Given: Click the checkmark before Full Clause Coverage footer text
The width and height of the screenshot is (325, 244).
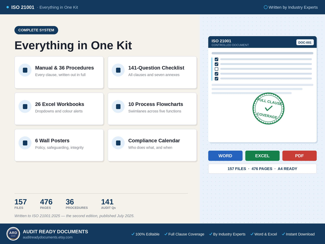Looking at the screenshot, I should click(166, 234).
